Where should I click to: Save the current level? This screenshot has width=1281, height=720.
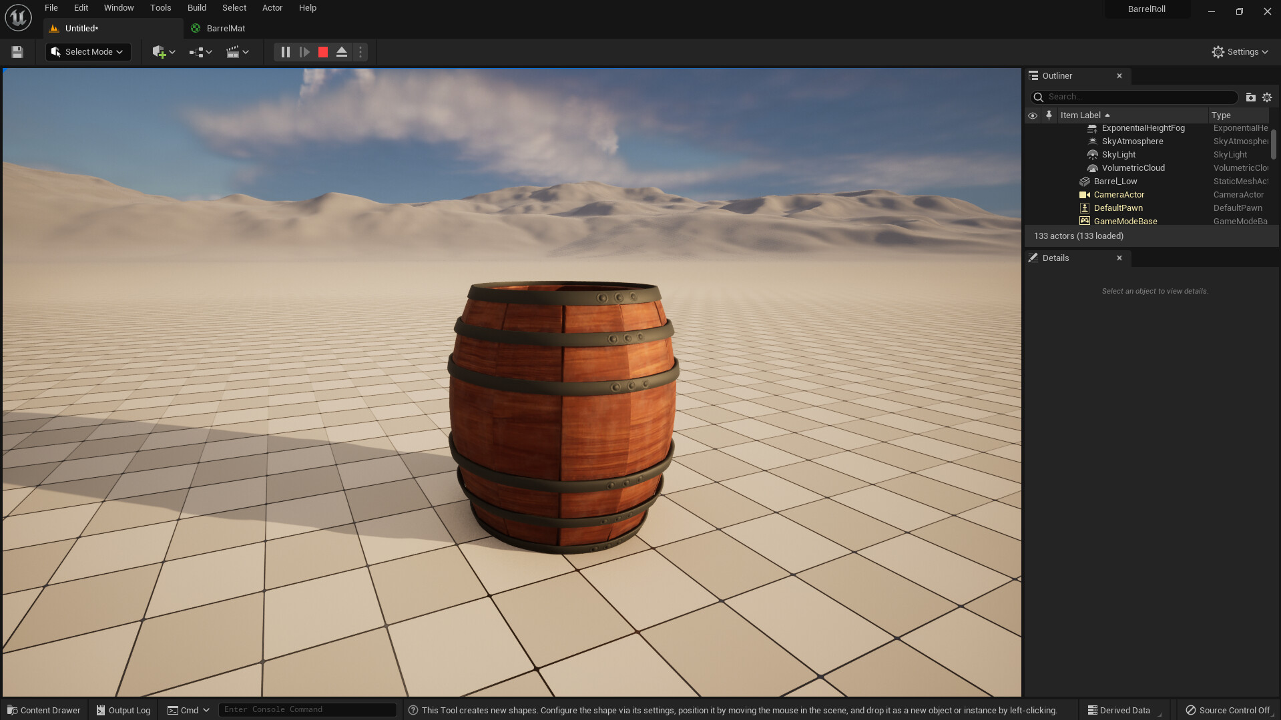(17, 51)
